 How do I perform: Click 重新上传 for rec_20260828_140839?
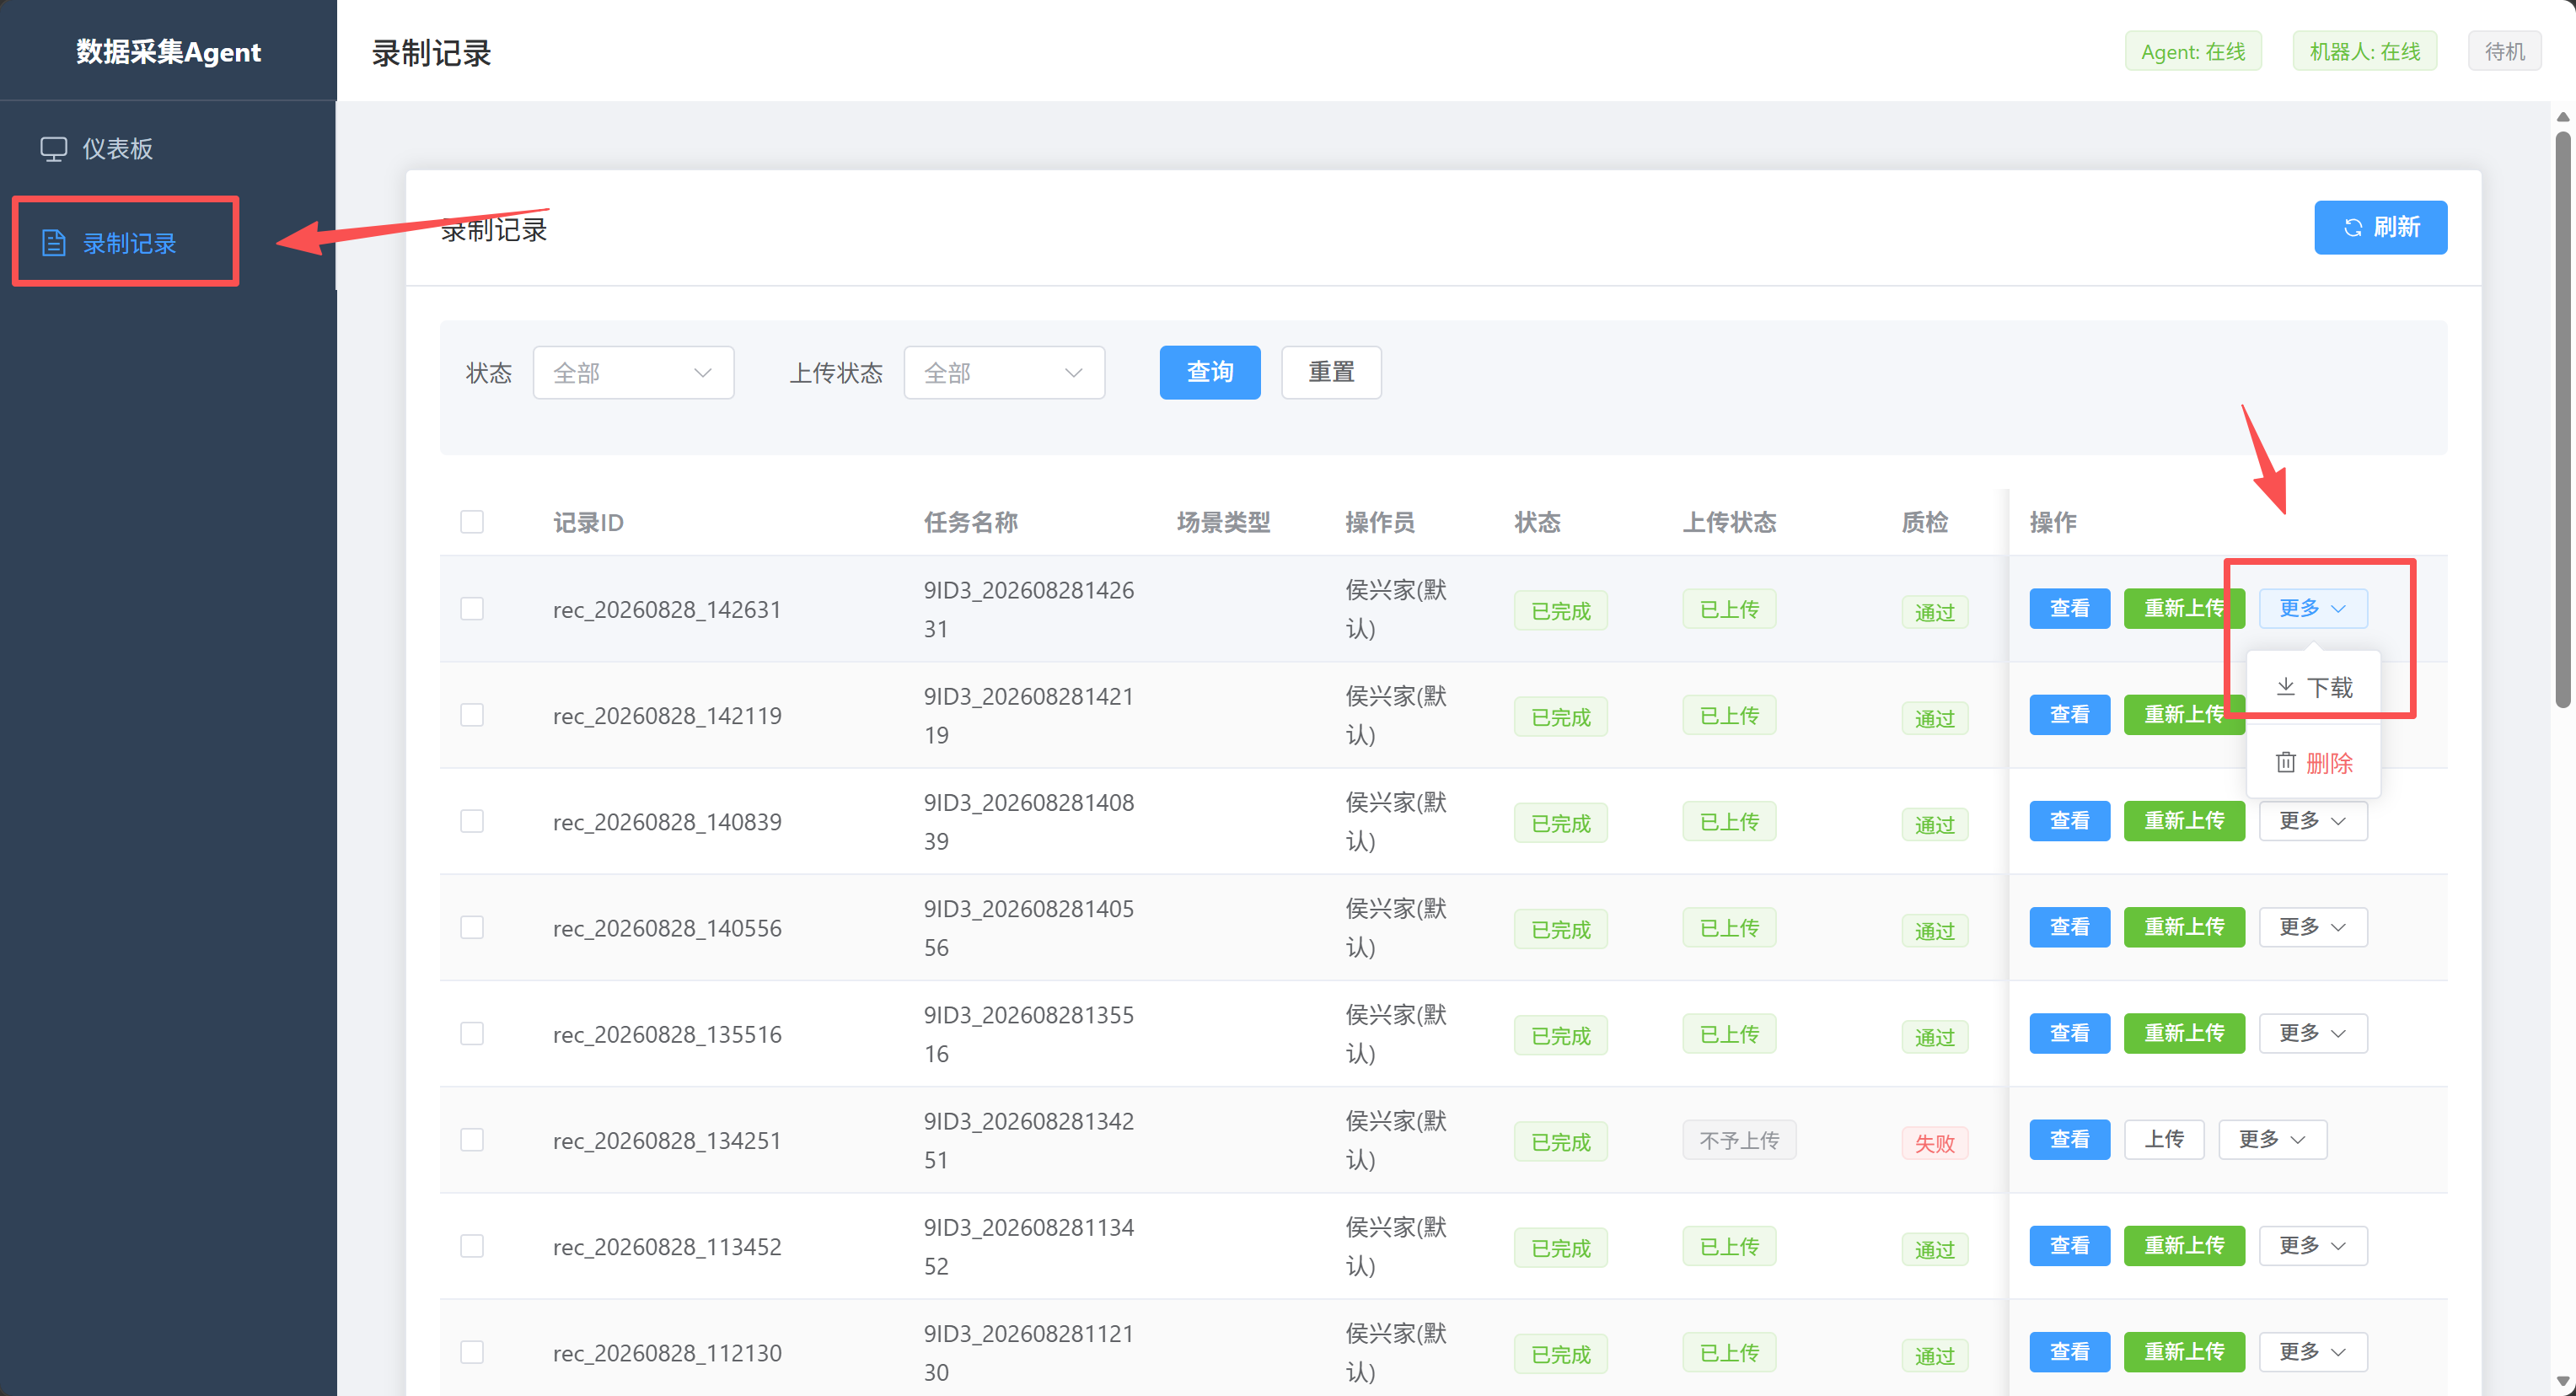(x=2184, y=821)
